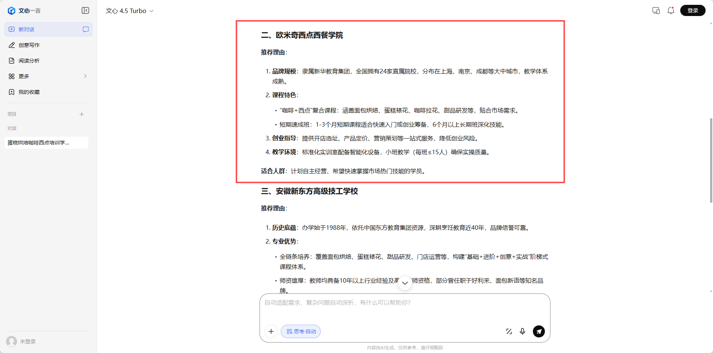Open 阅读分析 in the sidebar

[x=29, y=61]
